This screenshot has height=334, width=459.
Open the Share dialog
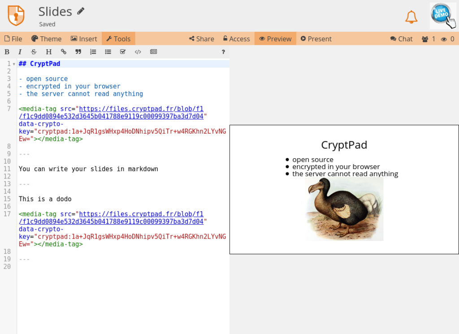[x=202, y=39]
